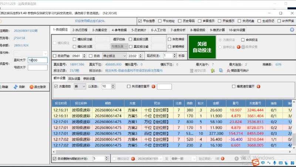Toggle the 平台信息 checkbox

tap(140, 21)
